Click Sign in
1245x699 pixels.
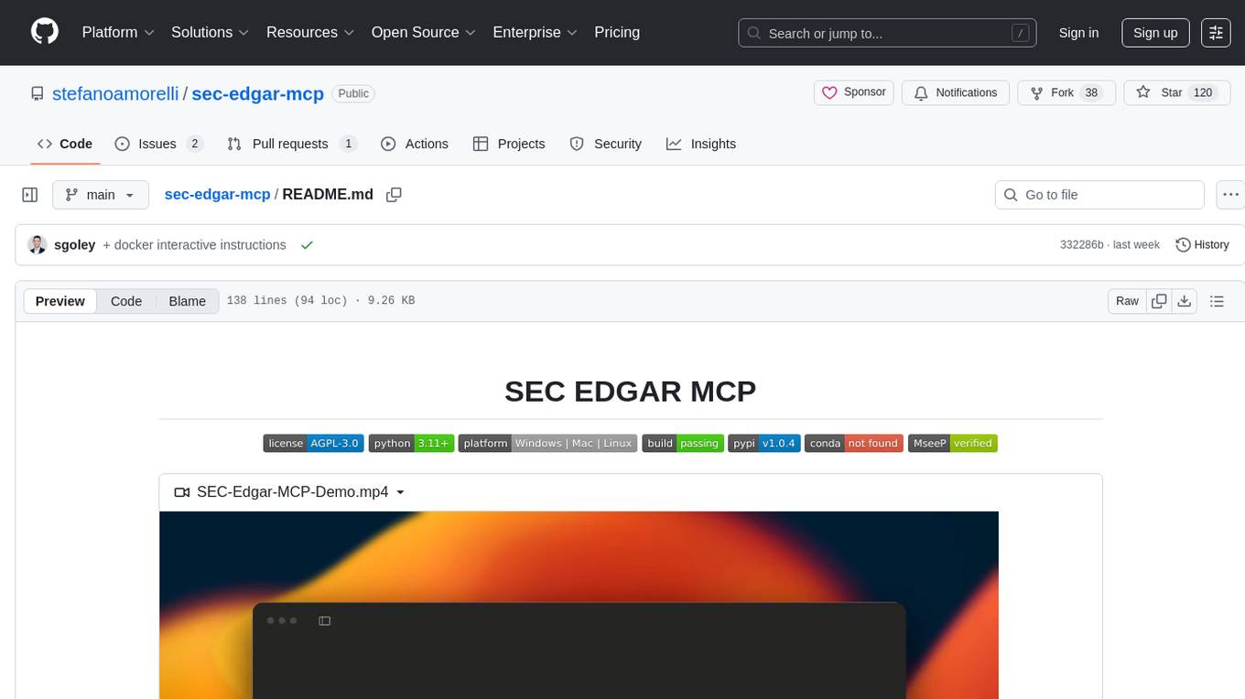pyautogui.click(x=1078, y=33)
